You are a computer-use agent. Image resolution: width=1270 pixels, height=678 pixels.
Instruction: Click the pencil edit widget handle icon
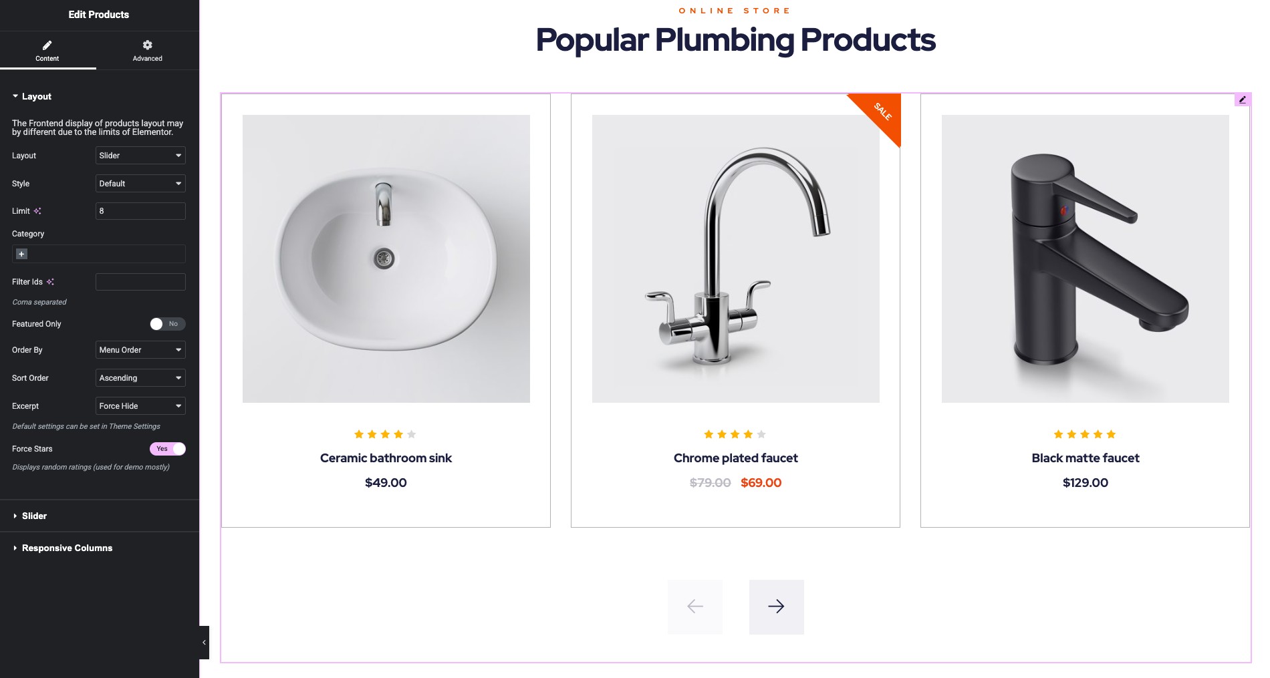tap(1242, 100)
